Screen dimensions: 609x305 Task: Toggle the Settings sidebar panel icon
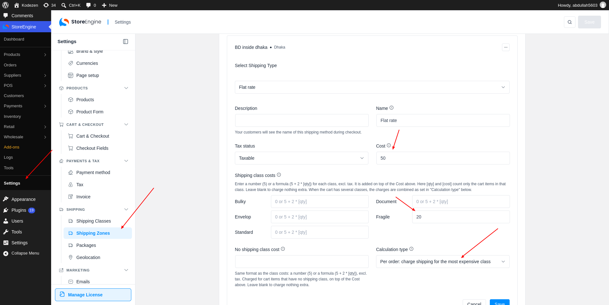[x=126, y=42]
